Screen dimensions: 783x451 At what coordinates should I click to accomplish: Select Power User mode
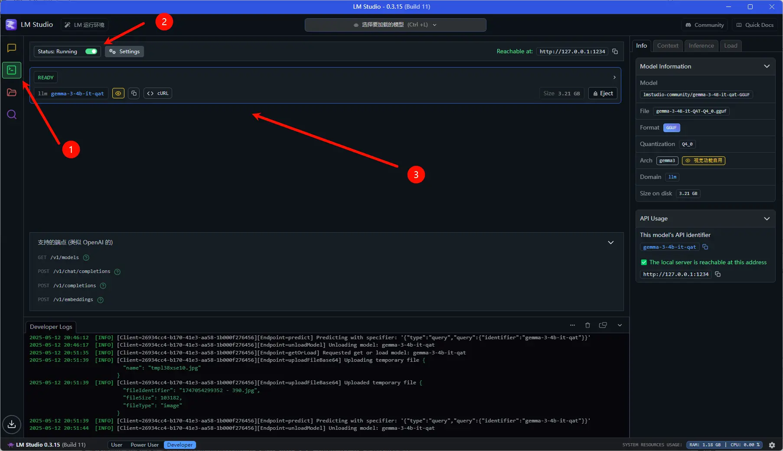[144, 445]
